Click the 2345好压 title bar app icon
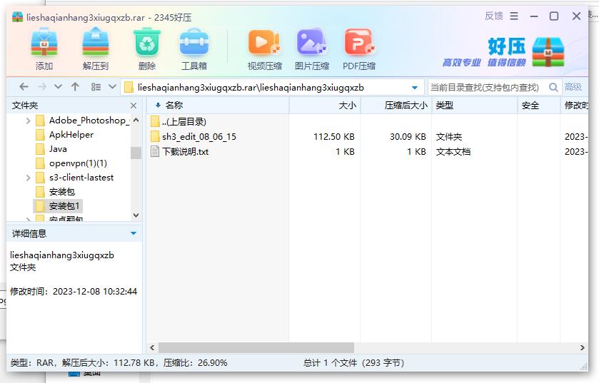 17,17
